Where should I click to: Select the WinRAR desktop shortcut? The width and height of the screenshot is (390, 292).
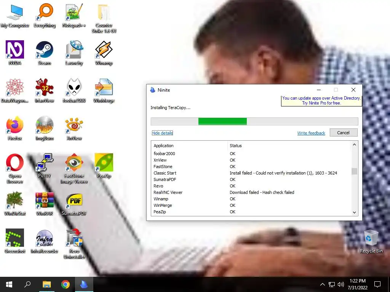(45, 203)
